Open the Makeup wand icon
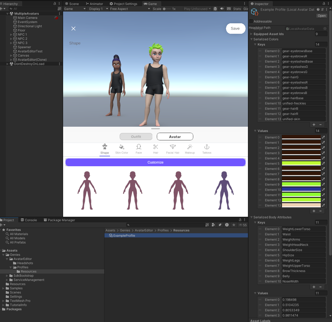The height and width of the screenshot is (322, 332). tap(190, 147)
